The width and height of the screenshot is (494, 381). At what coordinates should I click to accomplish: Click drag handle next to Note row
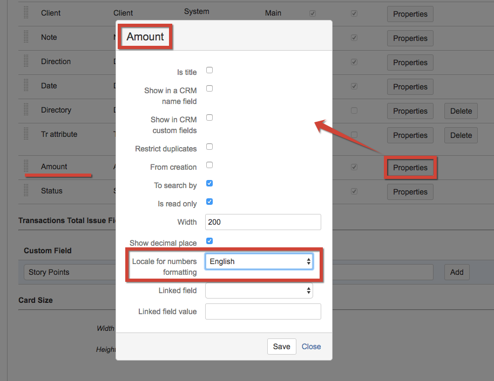[26, 37]
